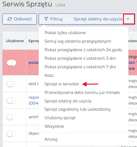
Task: Enable favorite switch for the 'liber' row
Action: click(x=12, y=134)
